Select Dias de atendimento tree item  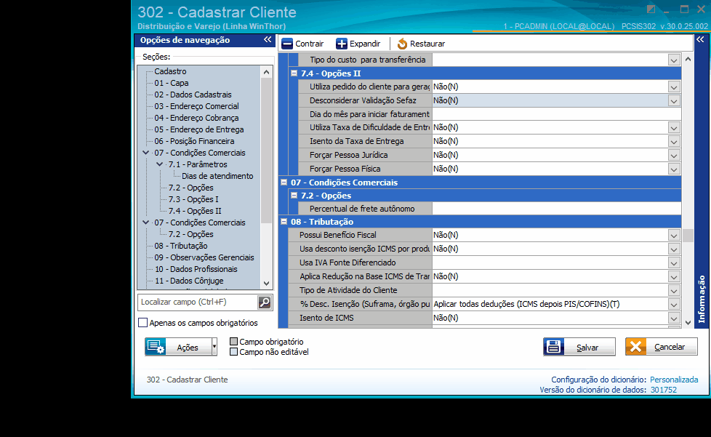click(x=217, y=176)
